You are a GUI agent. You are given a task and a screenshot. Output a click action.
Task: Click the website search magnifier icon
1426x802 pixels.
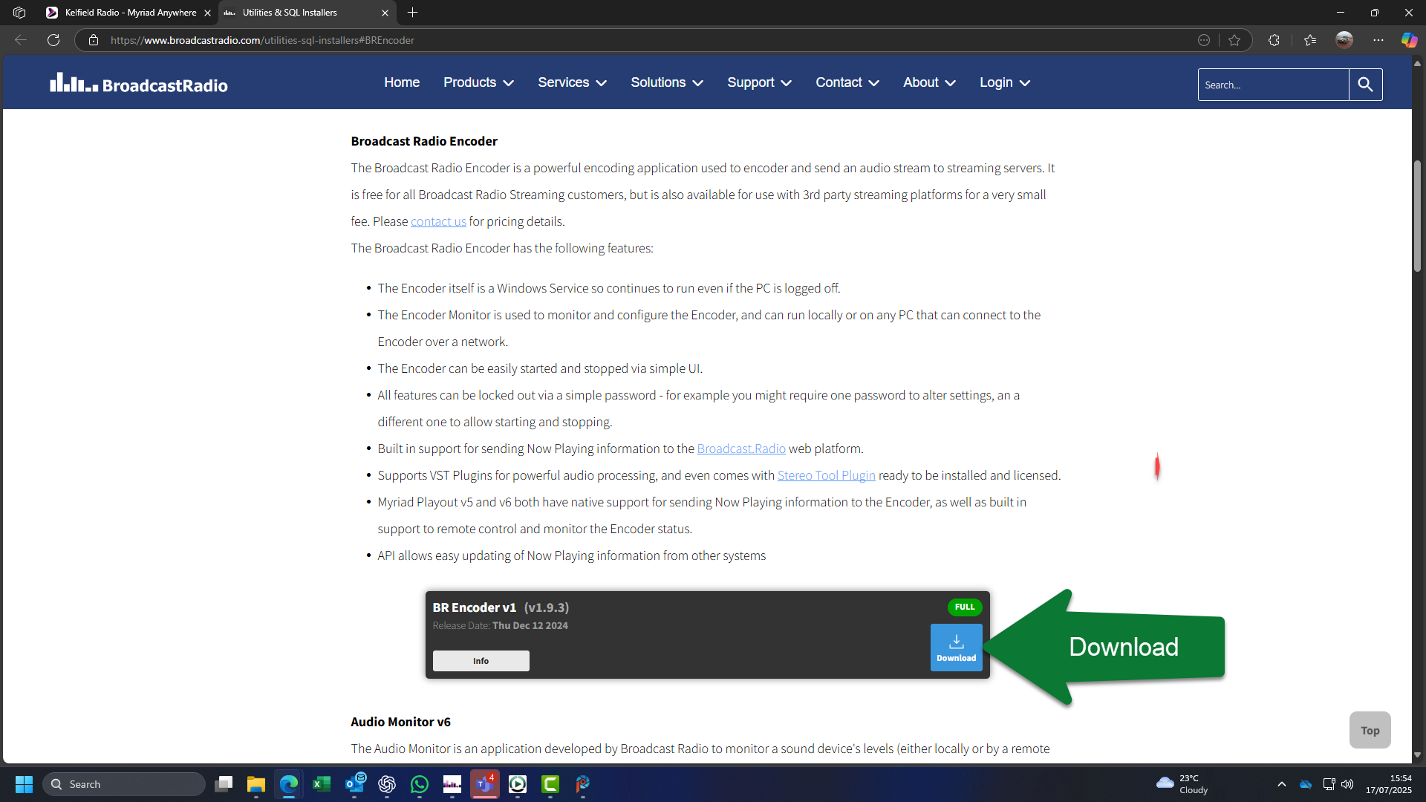(1365, 85)
